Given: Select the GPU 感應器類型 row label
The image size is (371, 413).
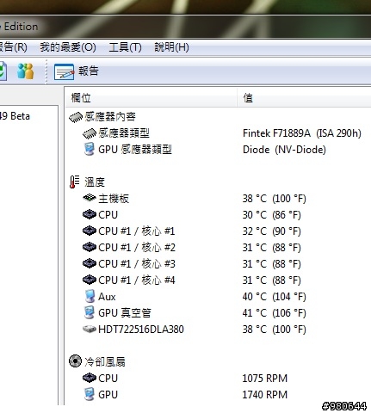Looking at the screenshot, I should [135, 150].
